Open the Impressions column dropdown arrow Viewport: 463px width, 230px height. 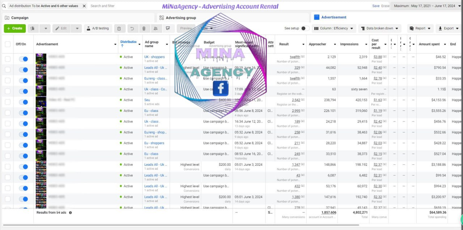[366, 44]
